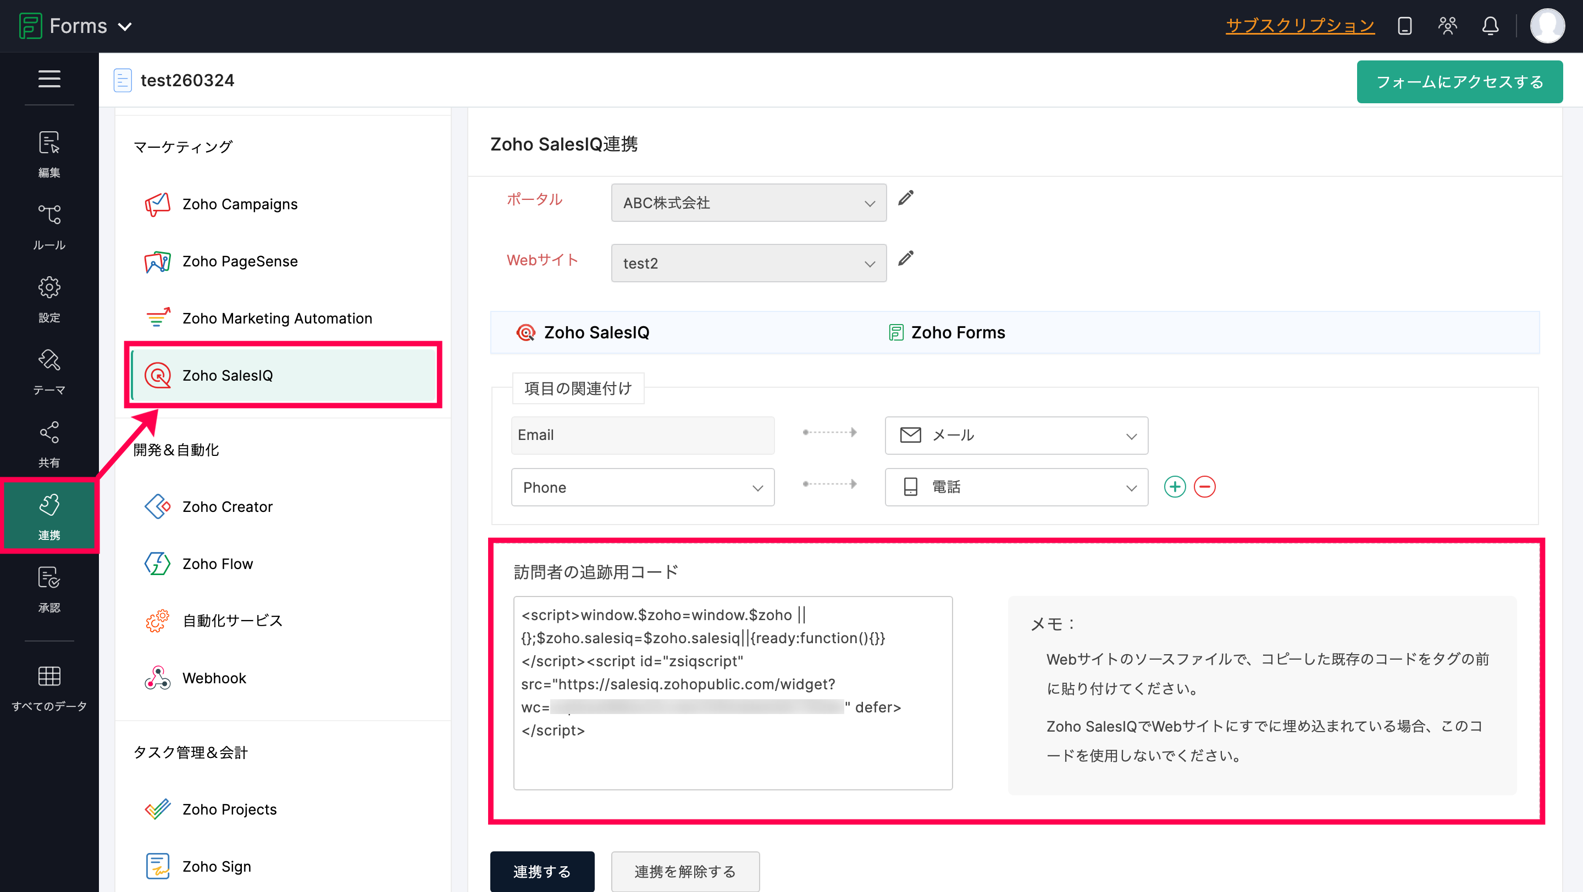
Task: Open the mobile device icon in the header
Action: (1405, 26)
